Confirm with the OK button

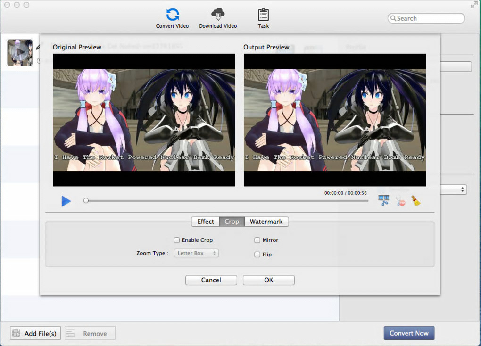click(269, 280)
